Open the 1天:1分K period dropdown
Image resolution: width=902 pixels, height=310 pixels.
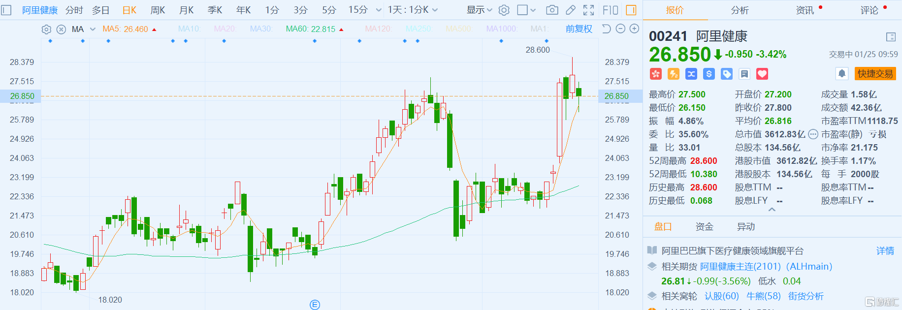[x=412, y=10]
